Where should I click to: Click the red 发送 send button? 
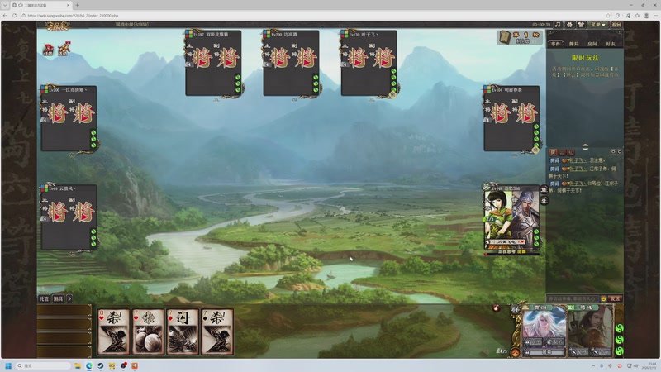coord(615,298)
